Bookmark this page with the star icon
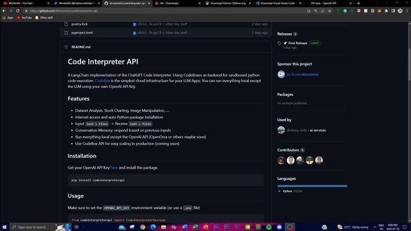This screenshot has height=231, width=411. coord(329,11)
